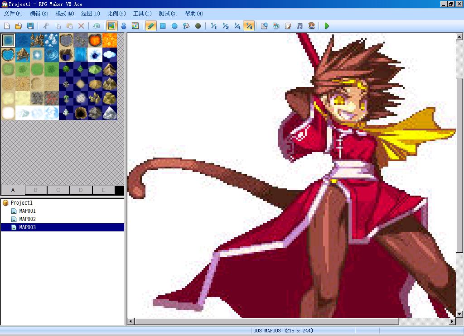Select the Ellipse drawing tool

[x=174, y=26]
